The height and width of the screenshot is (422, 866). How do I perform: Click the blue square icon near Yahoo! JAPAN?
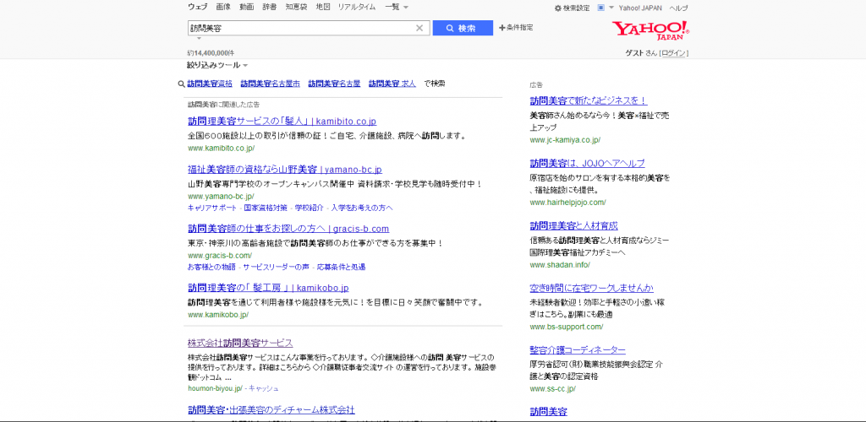(601, 8)
